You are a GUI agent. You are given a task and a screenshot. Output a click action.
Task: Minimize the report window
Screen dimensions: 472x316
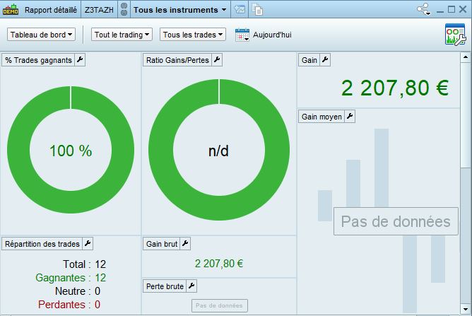pos(440,10)
